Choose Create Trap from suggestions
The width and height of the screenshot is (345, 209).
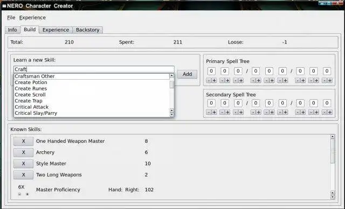(x=92, y=101)
